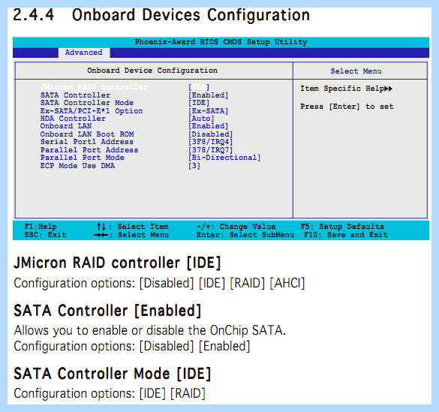Viewport: 439px width, 412px height.
Task: Change the [Disabled] value of LAN Boot ROM
Action: coord(211,134)
